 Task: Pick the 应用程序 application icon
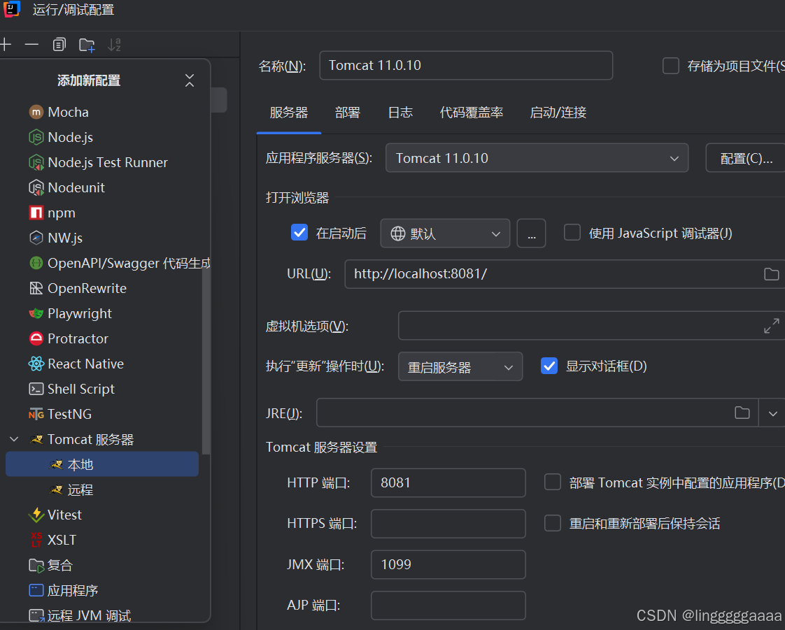(x=36, y=590)
